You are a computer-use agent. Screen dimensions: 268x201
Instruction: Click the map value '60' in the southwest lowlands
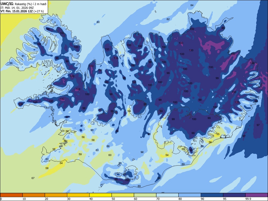point(110,155)
